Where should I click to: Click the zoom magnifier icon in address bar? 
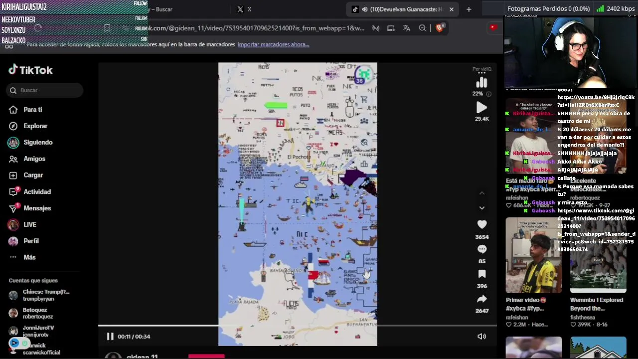423,28
